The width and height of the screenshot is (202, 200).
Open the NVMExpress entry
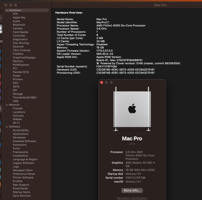(21, 65)
